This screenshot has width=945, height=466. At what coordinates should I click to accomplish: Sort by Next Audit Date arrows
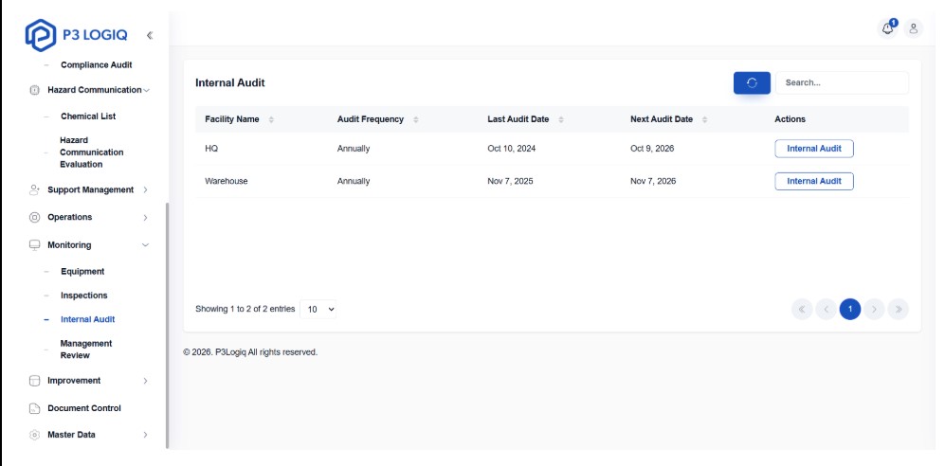pyautogui.click(x=704, y=119)
